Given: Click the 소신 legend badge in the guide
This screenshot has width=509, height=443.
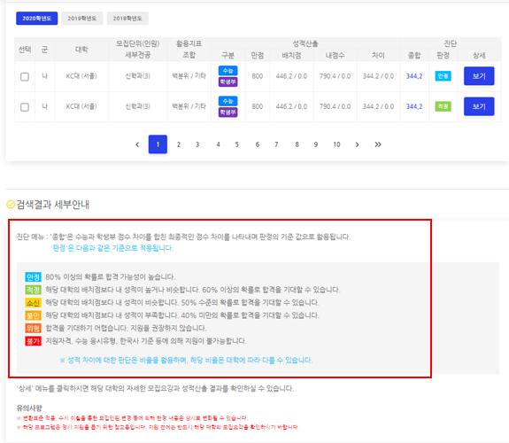Looking at the screenshot, I should click(x=33, y=303).
